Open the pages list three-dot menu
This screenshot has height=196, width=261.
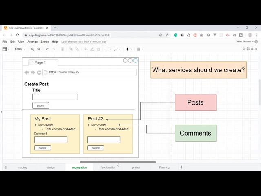pos(6,167)
